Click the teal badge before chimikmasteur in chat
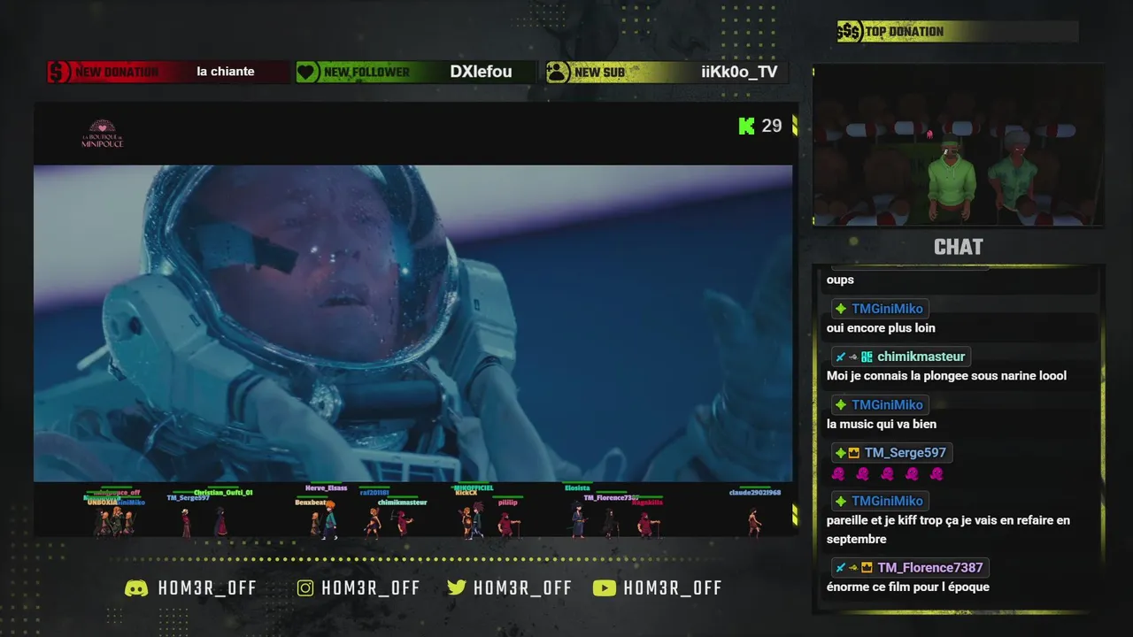 coord(867,357)
